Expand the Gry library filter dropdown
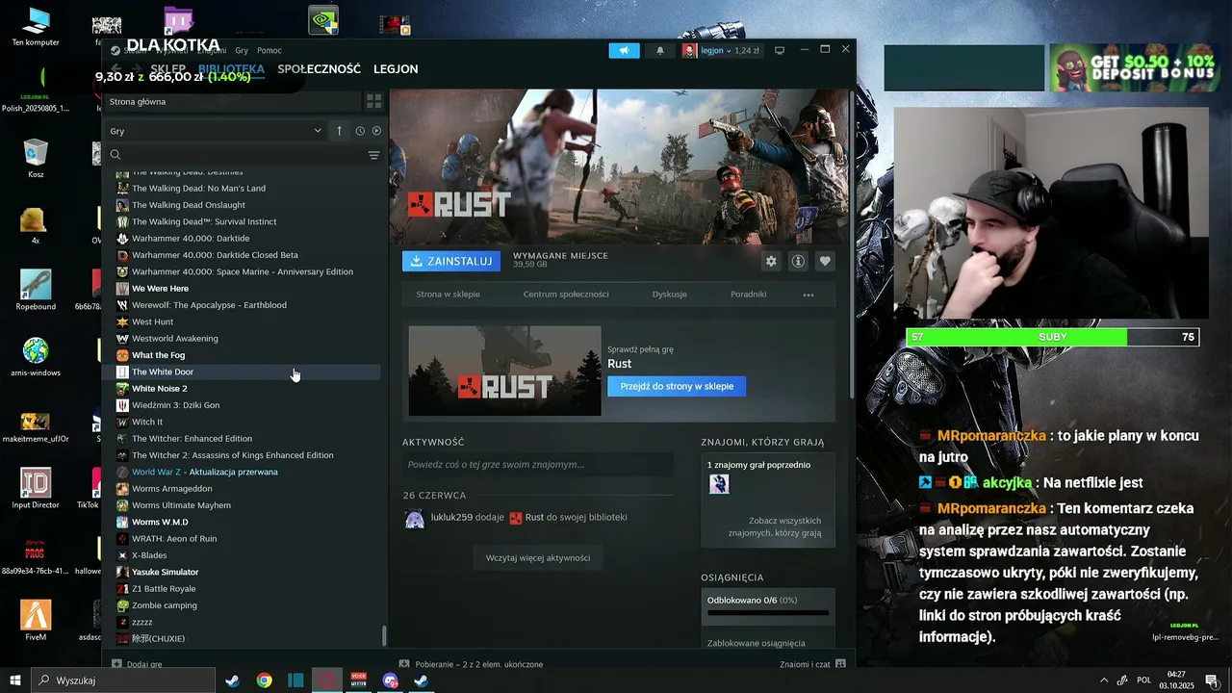Image resolution: width=1232 pixels, height=693 pixels. (x=216, y=131)
